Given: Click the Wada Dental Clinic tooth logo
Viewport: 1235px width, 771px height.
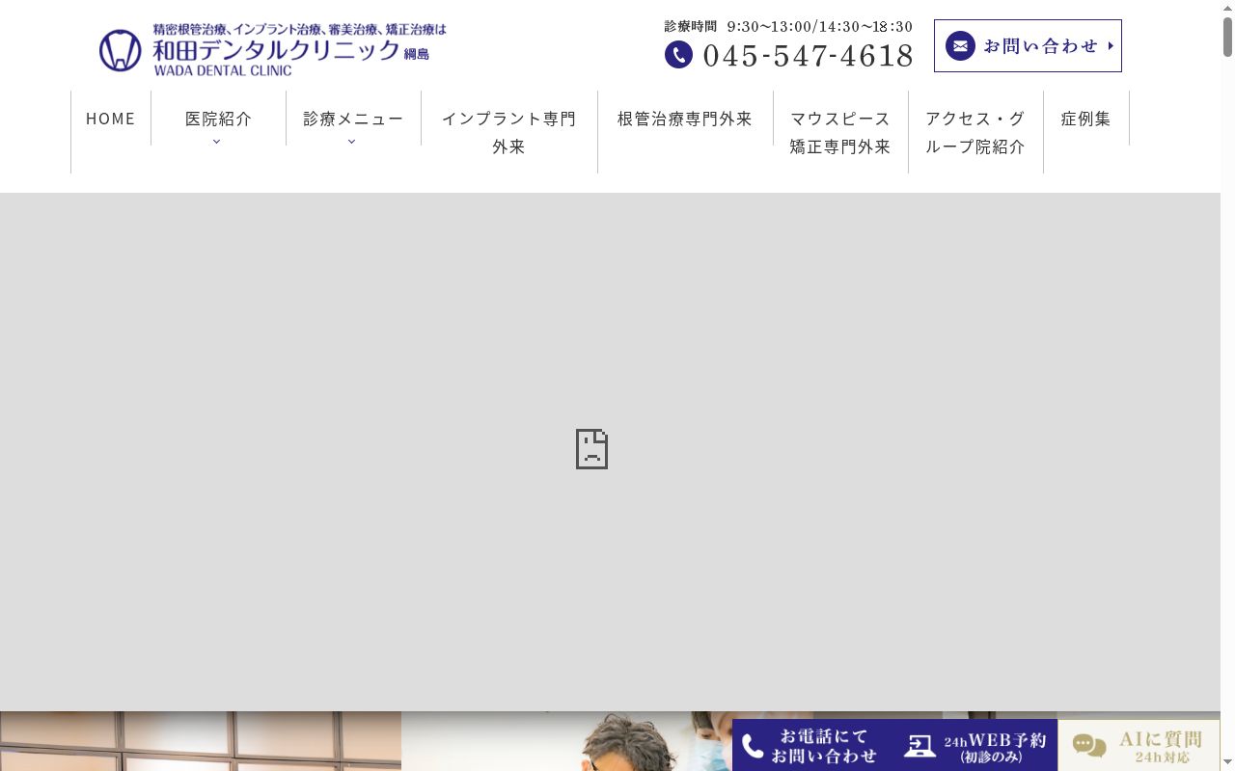Looking at the screenshot, I should [x=121, y=50].
